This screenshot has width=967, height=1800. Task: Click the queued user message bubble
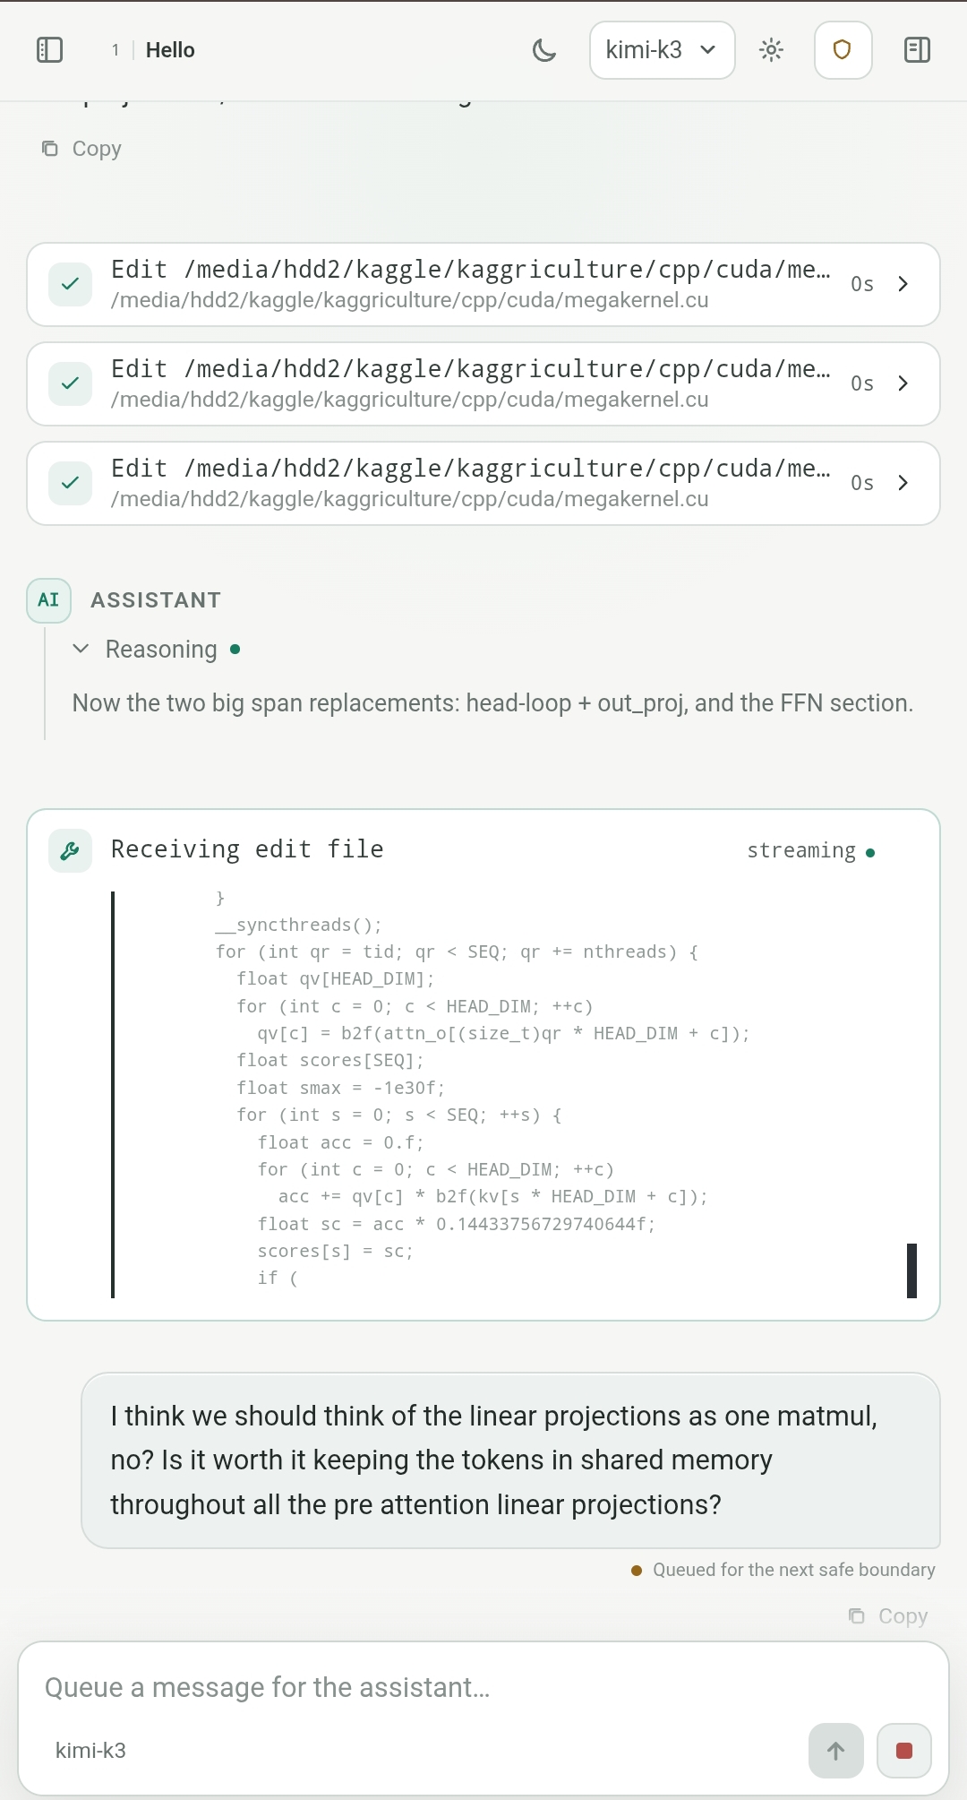coord(510,1460)
